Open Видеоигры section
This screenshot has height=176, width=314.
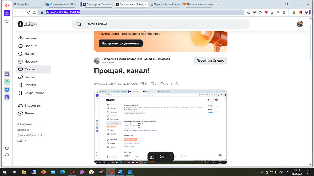[33, 106]
